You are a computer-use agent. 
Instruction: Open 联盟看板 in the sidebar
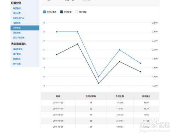click(17, 8)
